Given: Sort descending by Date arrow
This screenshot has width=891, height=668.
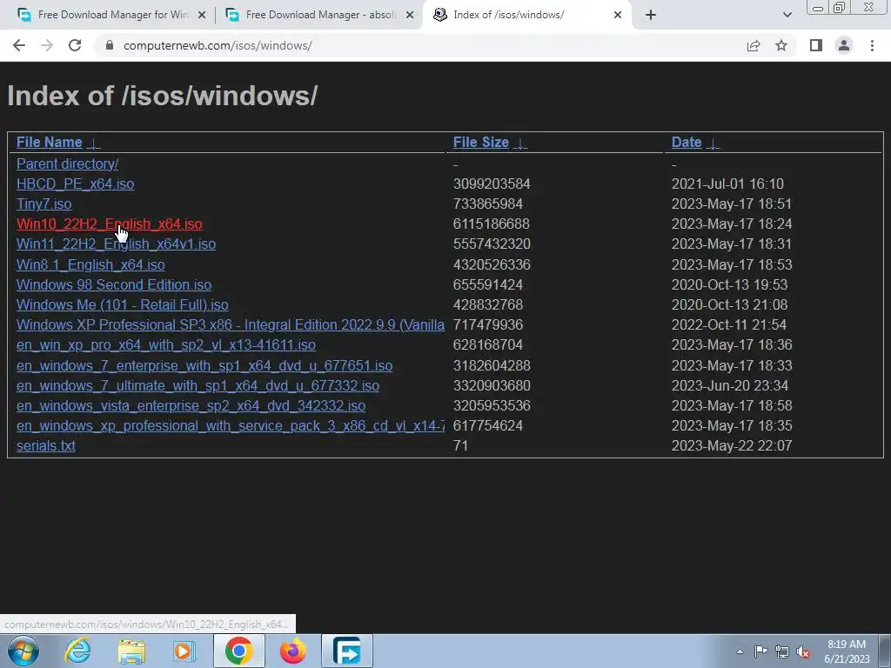Looking at the screenshot, I should pos(713,144).
